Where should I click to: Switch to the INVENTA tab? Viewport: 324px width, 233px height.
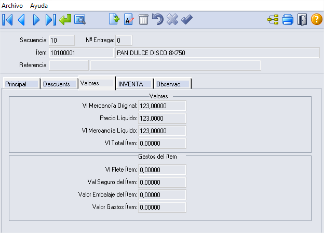point(134,84)
